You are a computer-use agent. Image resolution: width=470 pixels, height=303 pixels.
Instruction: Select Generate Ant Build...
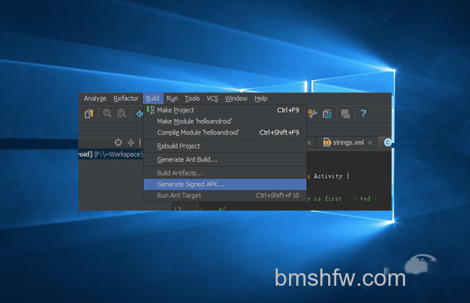[225, 160]
